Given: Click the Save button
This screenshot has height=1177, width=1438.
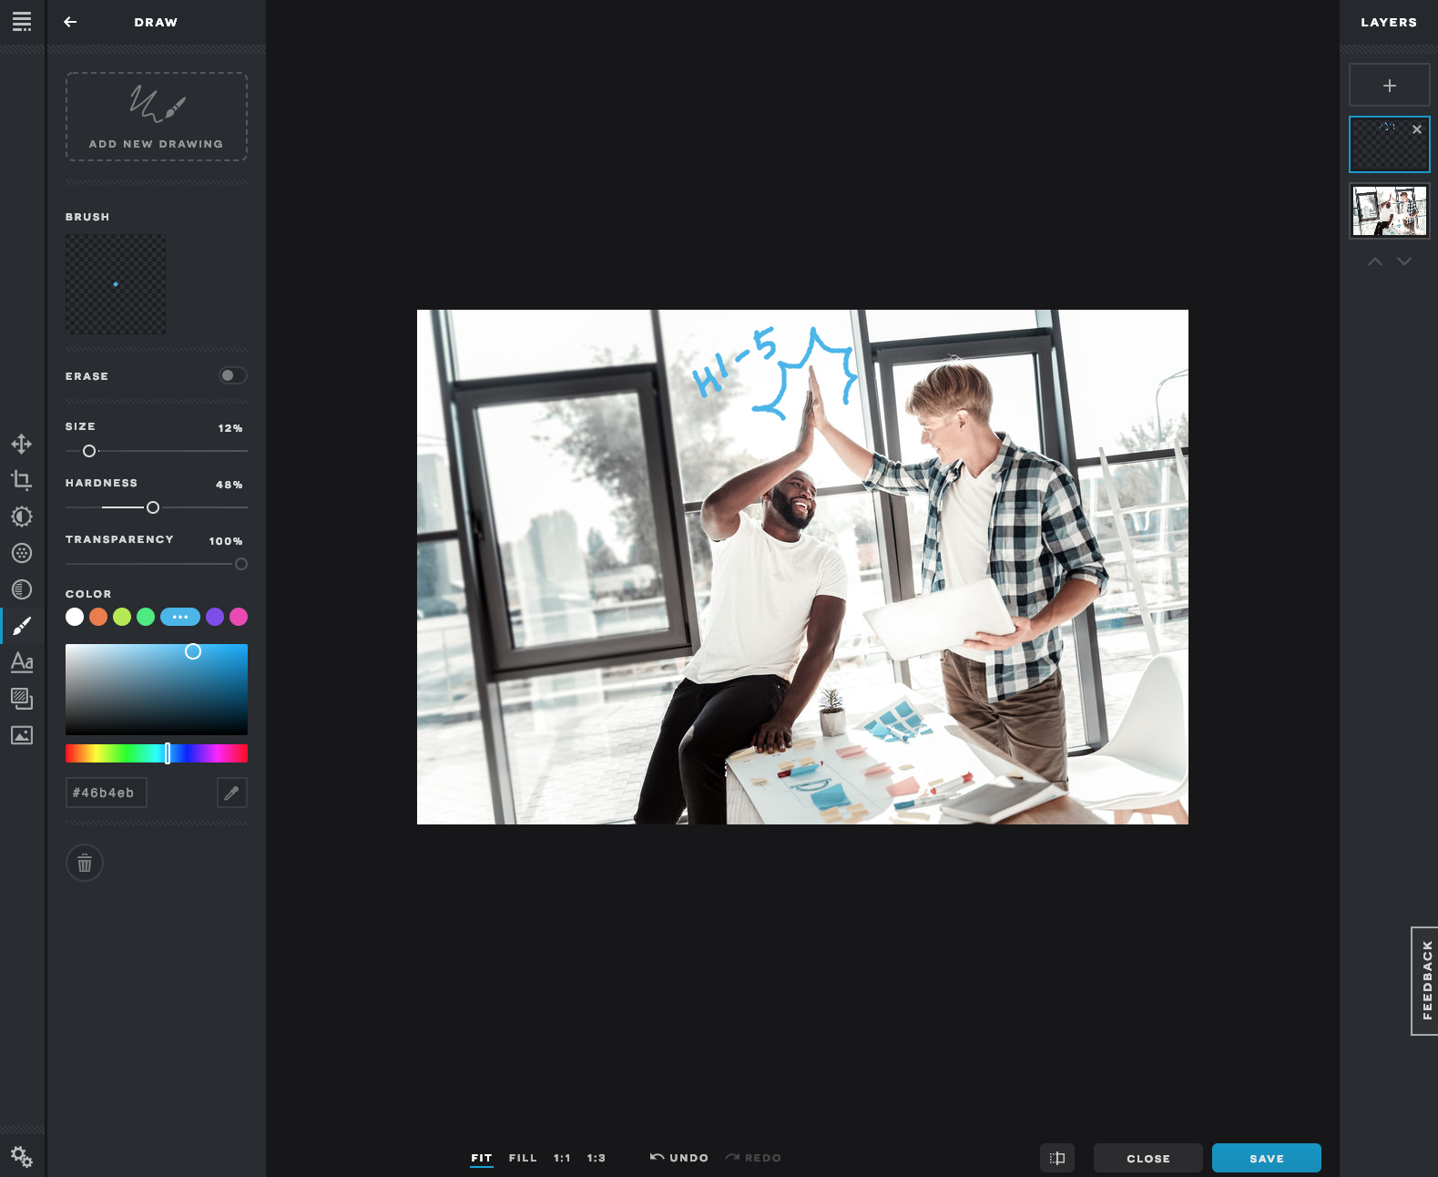Looking at the screenshot, I should click(1266, 1158).
